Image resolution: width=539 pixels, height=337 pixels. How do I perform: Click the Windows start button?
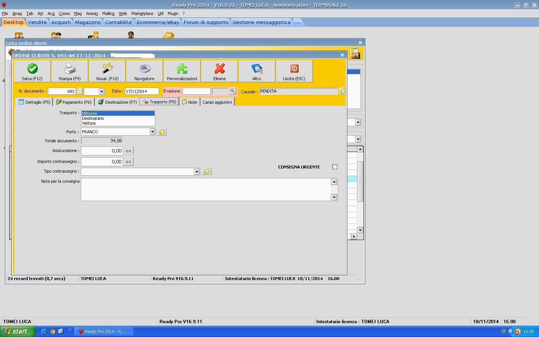(x=18, y=331)
